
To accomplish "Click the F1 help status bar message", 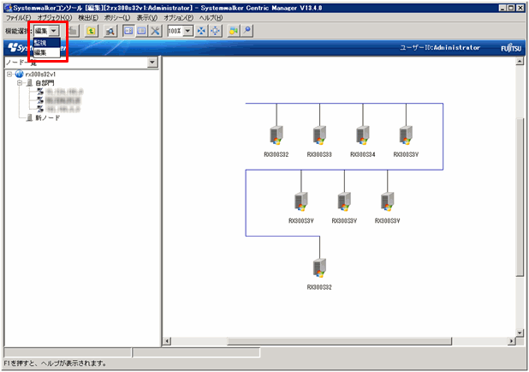I will coord(56,363).
